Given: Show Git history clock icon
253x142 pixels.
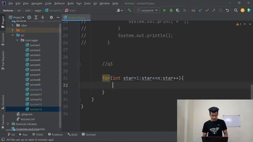Looking at the screenshot, I should coord(220,11).
